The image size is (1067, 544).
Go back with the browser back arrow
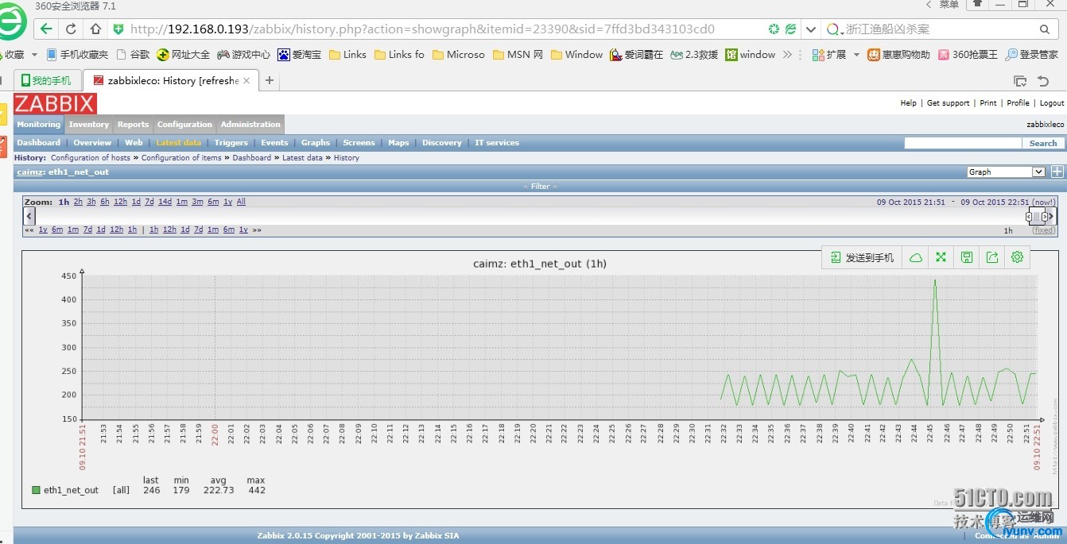46,29
